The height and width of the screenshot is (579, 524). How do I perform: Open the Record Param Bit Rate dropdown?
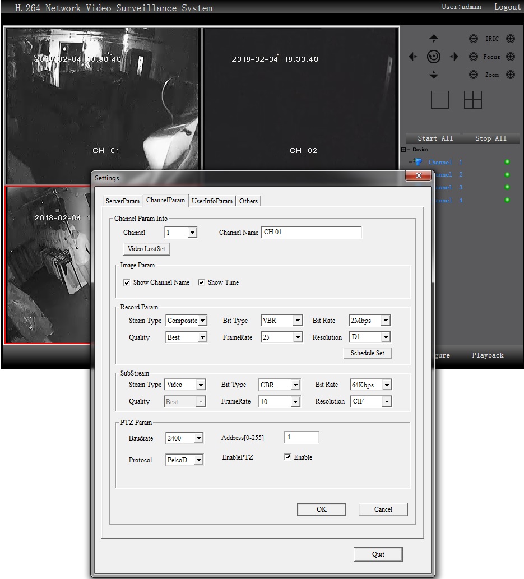[x=384, y=321]
